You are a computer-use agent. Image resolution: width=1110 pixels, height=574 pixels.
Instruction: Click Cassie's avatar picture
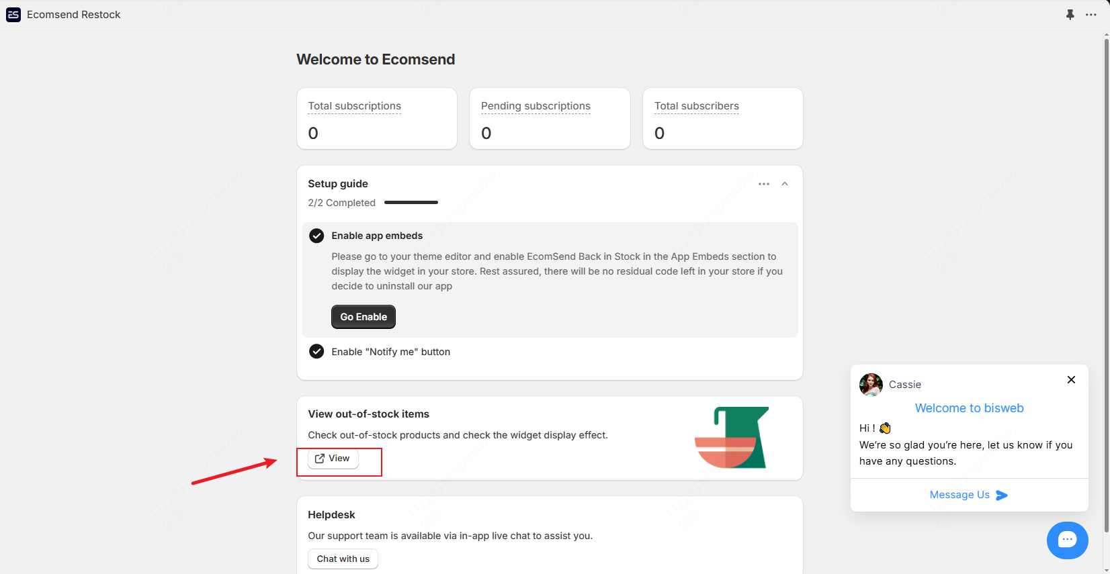(871, 385)
